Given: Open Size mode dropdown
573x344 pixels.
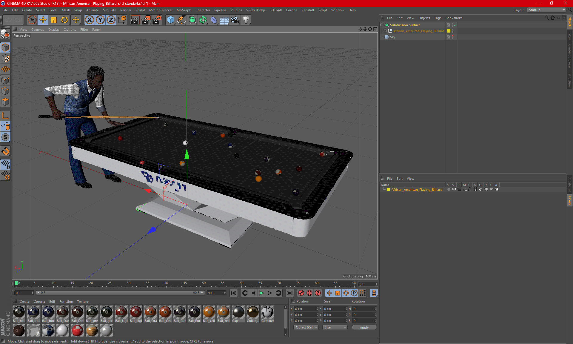Looking at the screenshot, I should pos(335,327).
